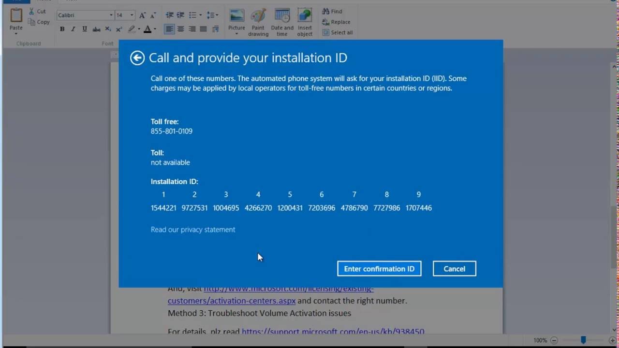Select installation ID block 1707446

point(419,208)
